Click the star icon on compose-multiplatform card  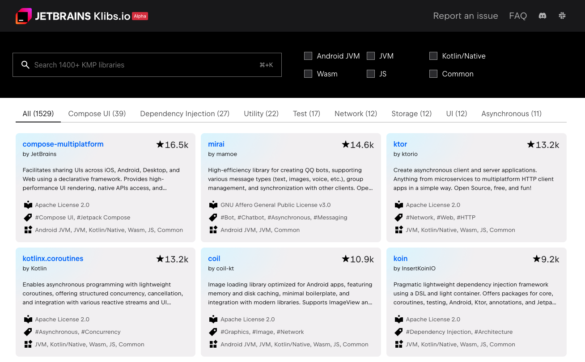click(160, 144)
